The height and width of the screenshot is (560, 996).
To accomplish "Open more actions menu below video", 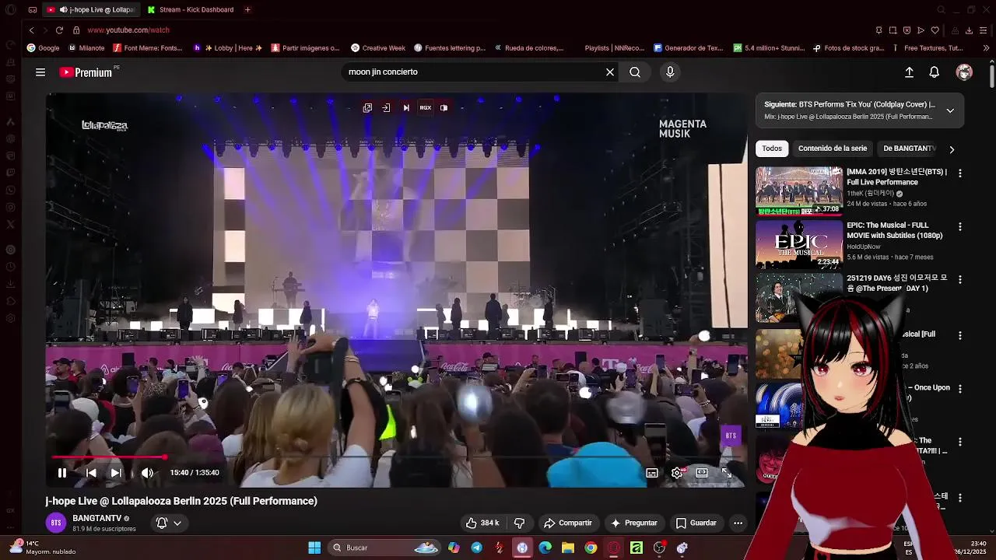I will (738, 523).
